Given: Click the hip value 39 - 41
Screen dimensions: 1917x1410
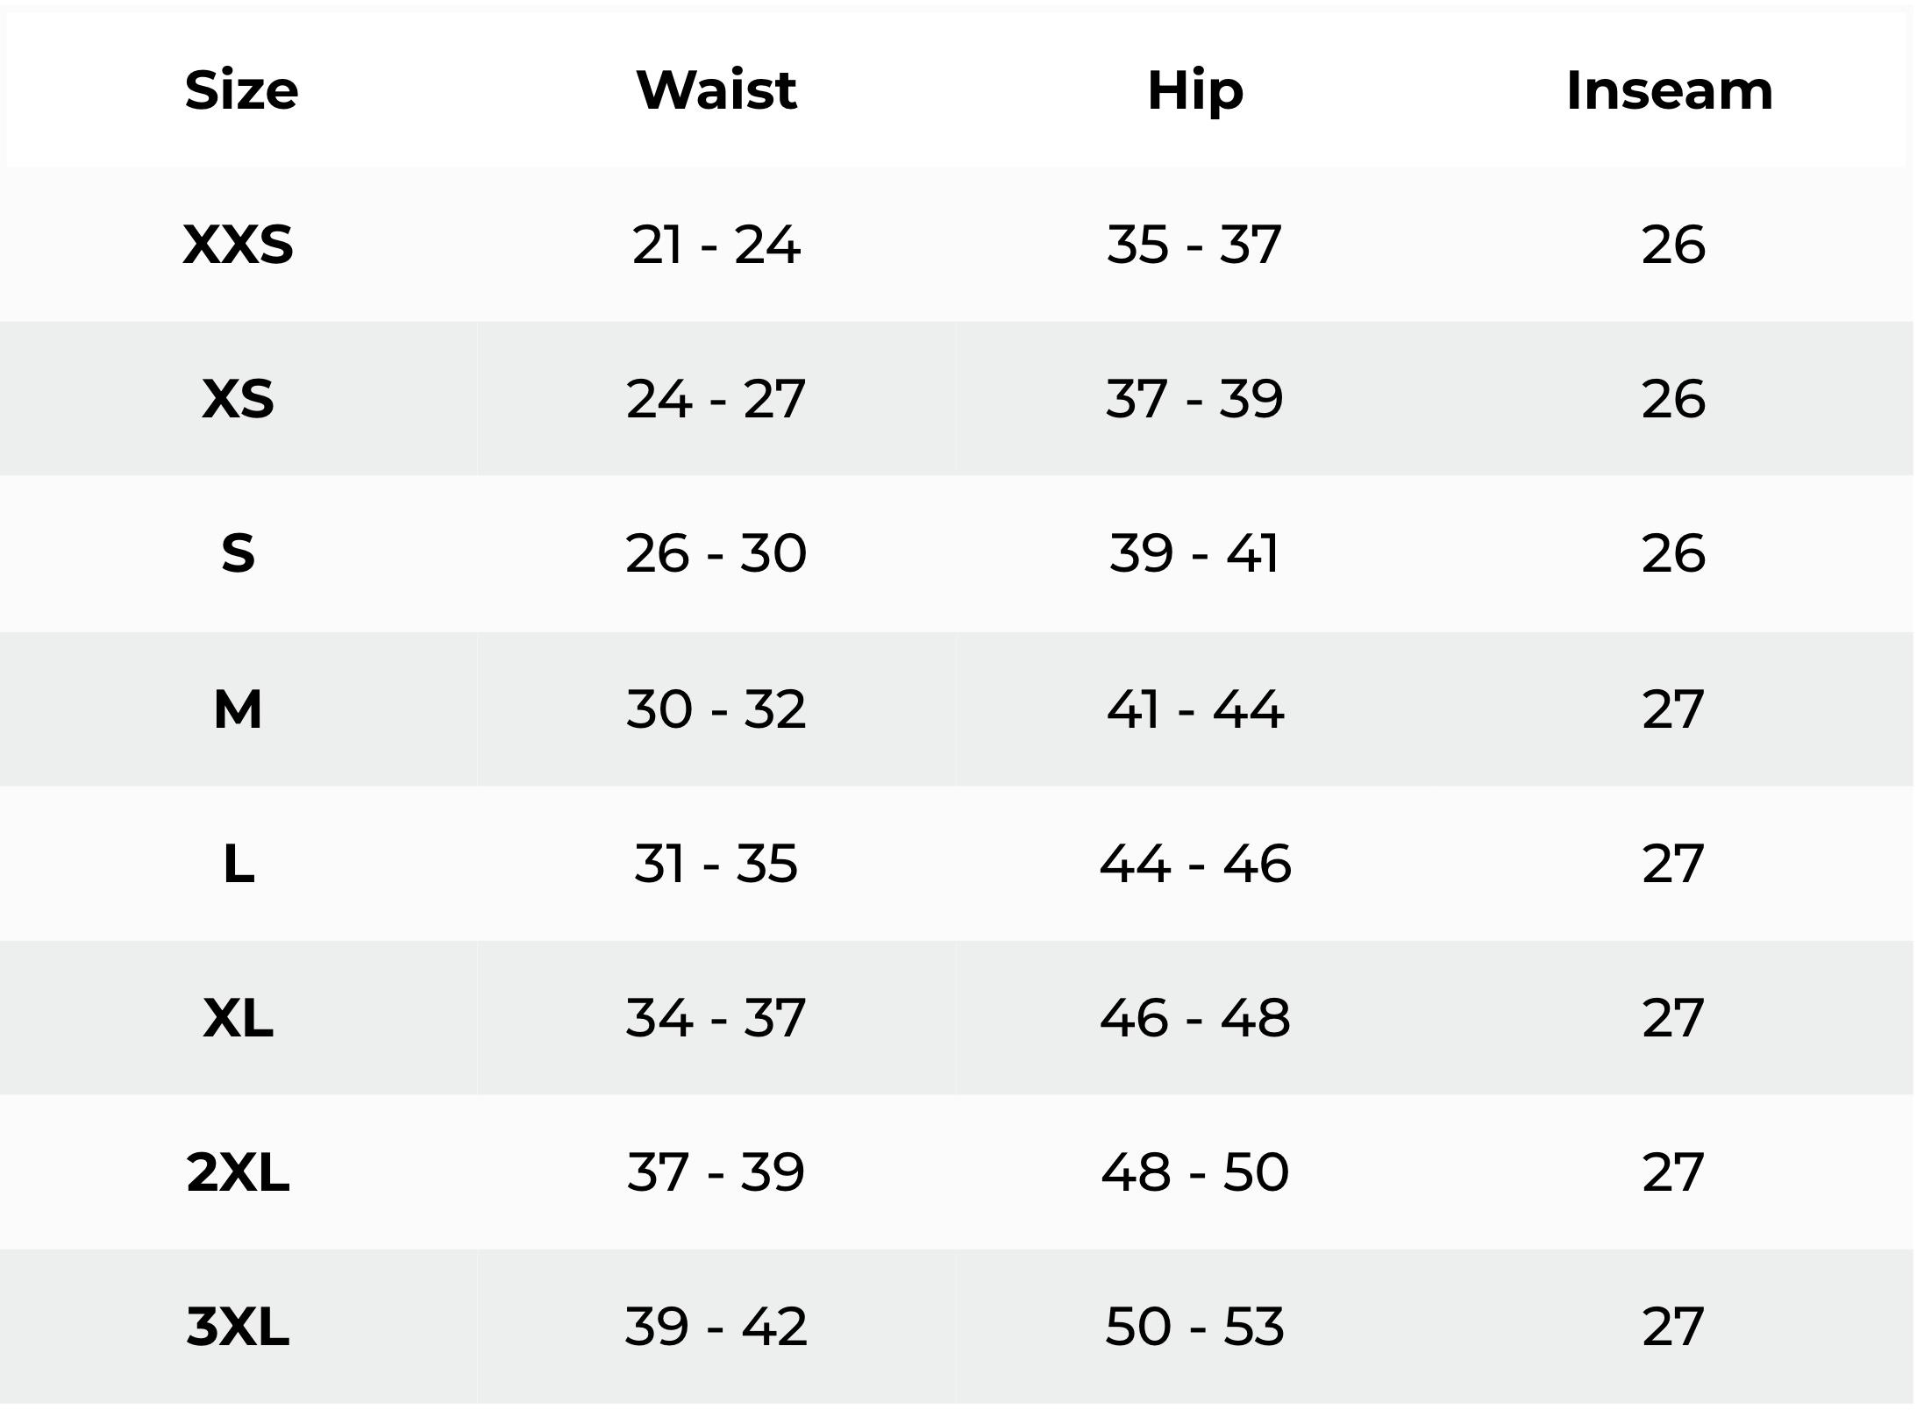Looking at the screenshot, I should [1195, 553].
